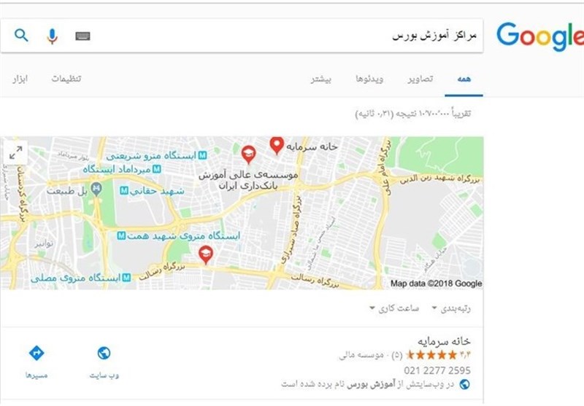
Task: Switch to the ویدئوها videos tab
Action: pyautogui.click(x=369, y=79)
